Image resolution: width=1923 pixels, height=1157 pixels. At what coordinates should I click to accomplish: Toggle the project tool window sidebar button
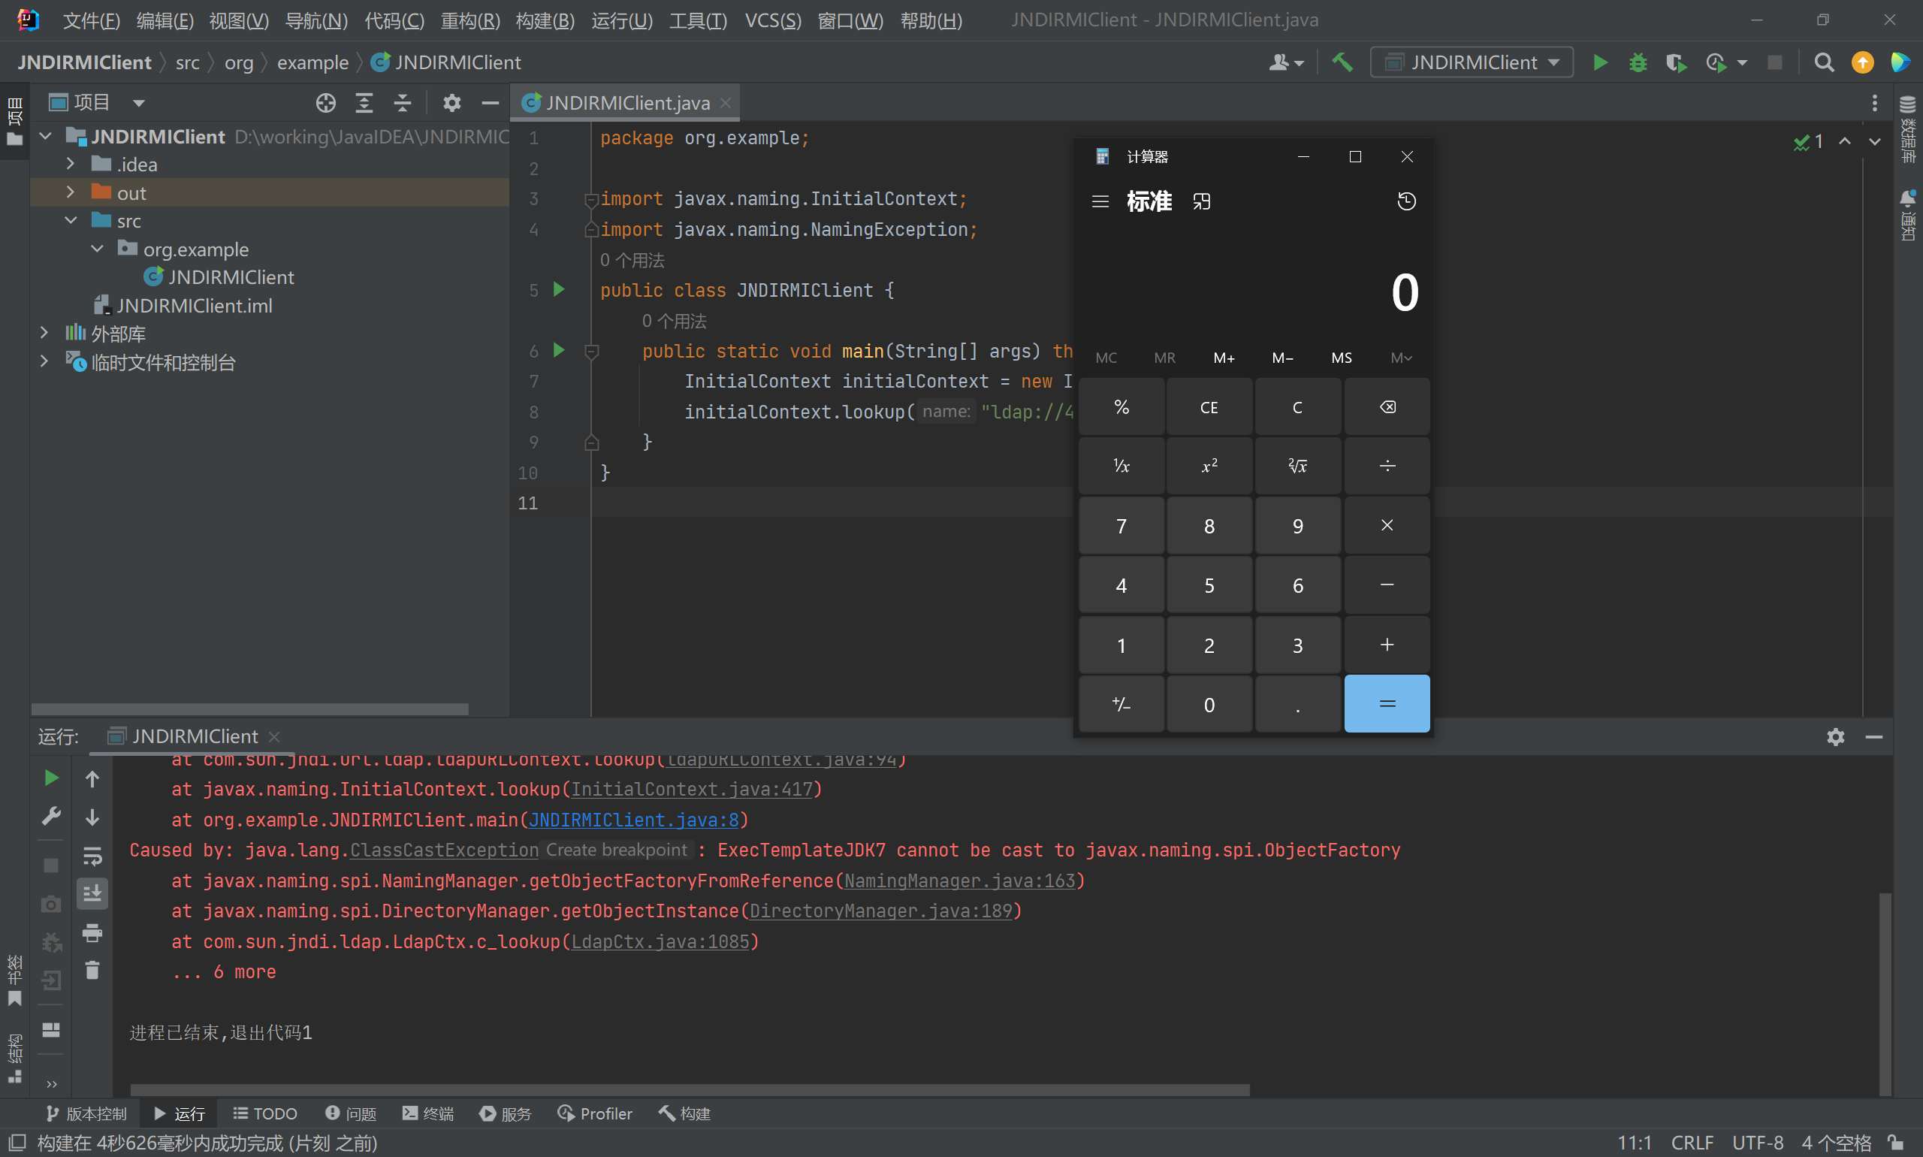pos(15,121)
